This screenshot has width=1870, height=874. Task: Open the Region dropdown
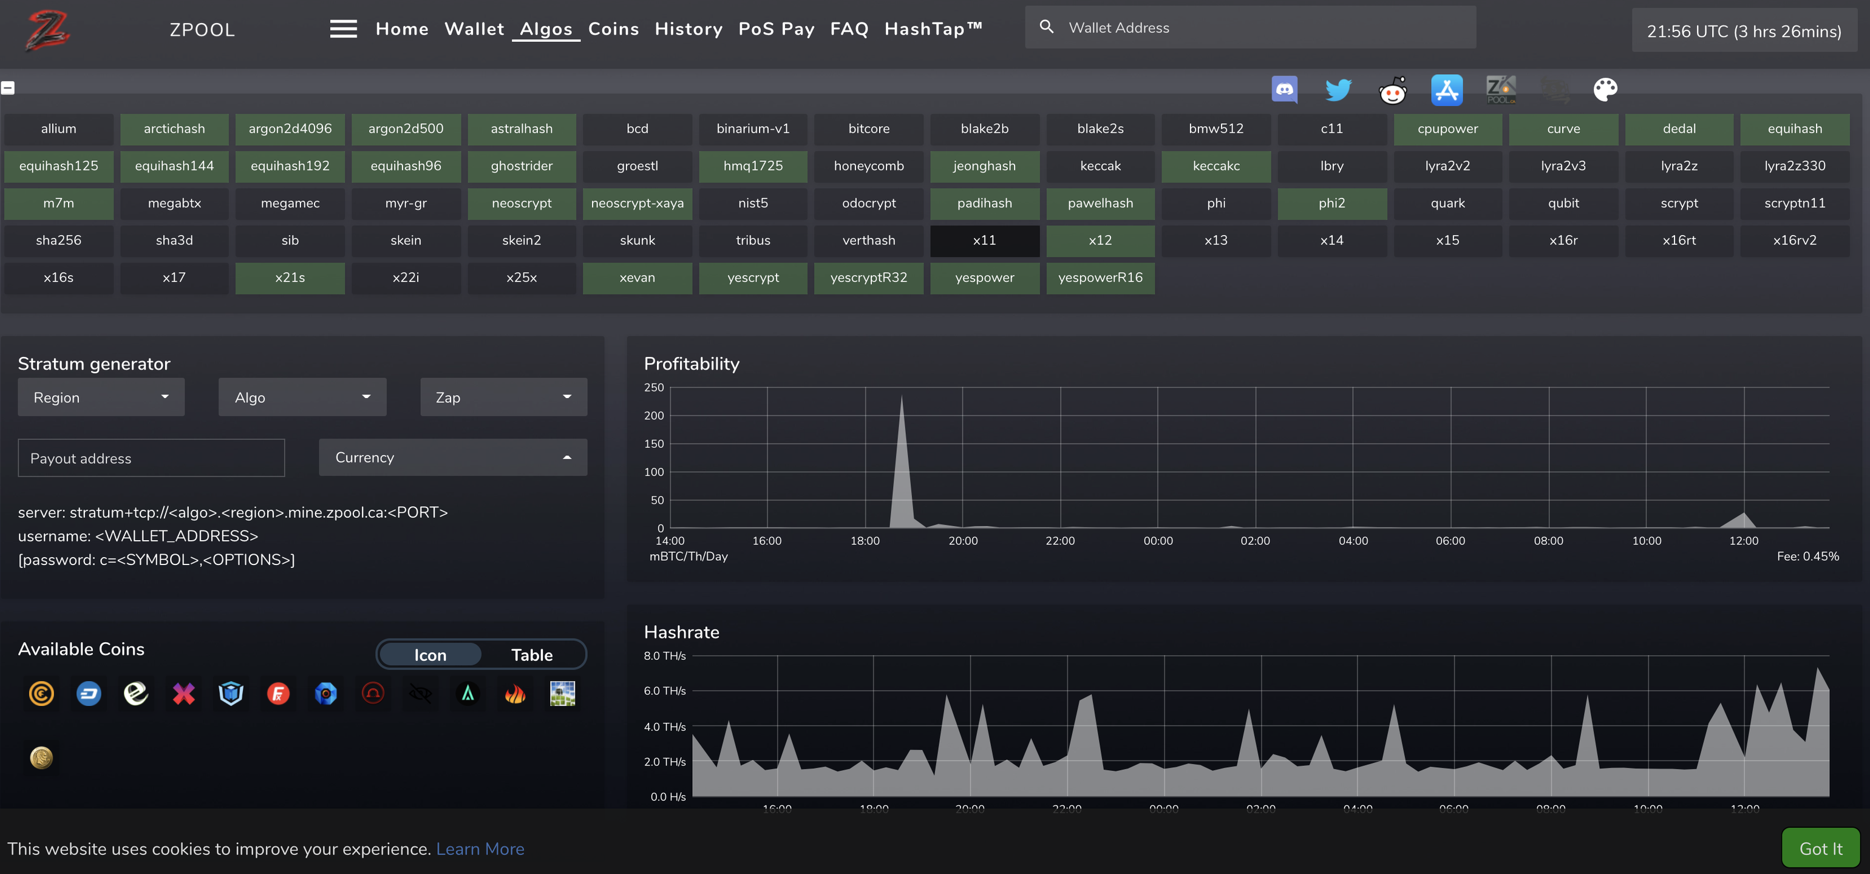101,397
